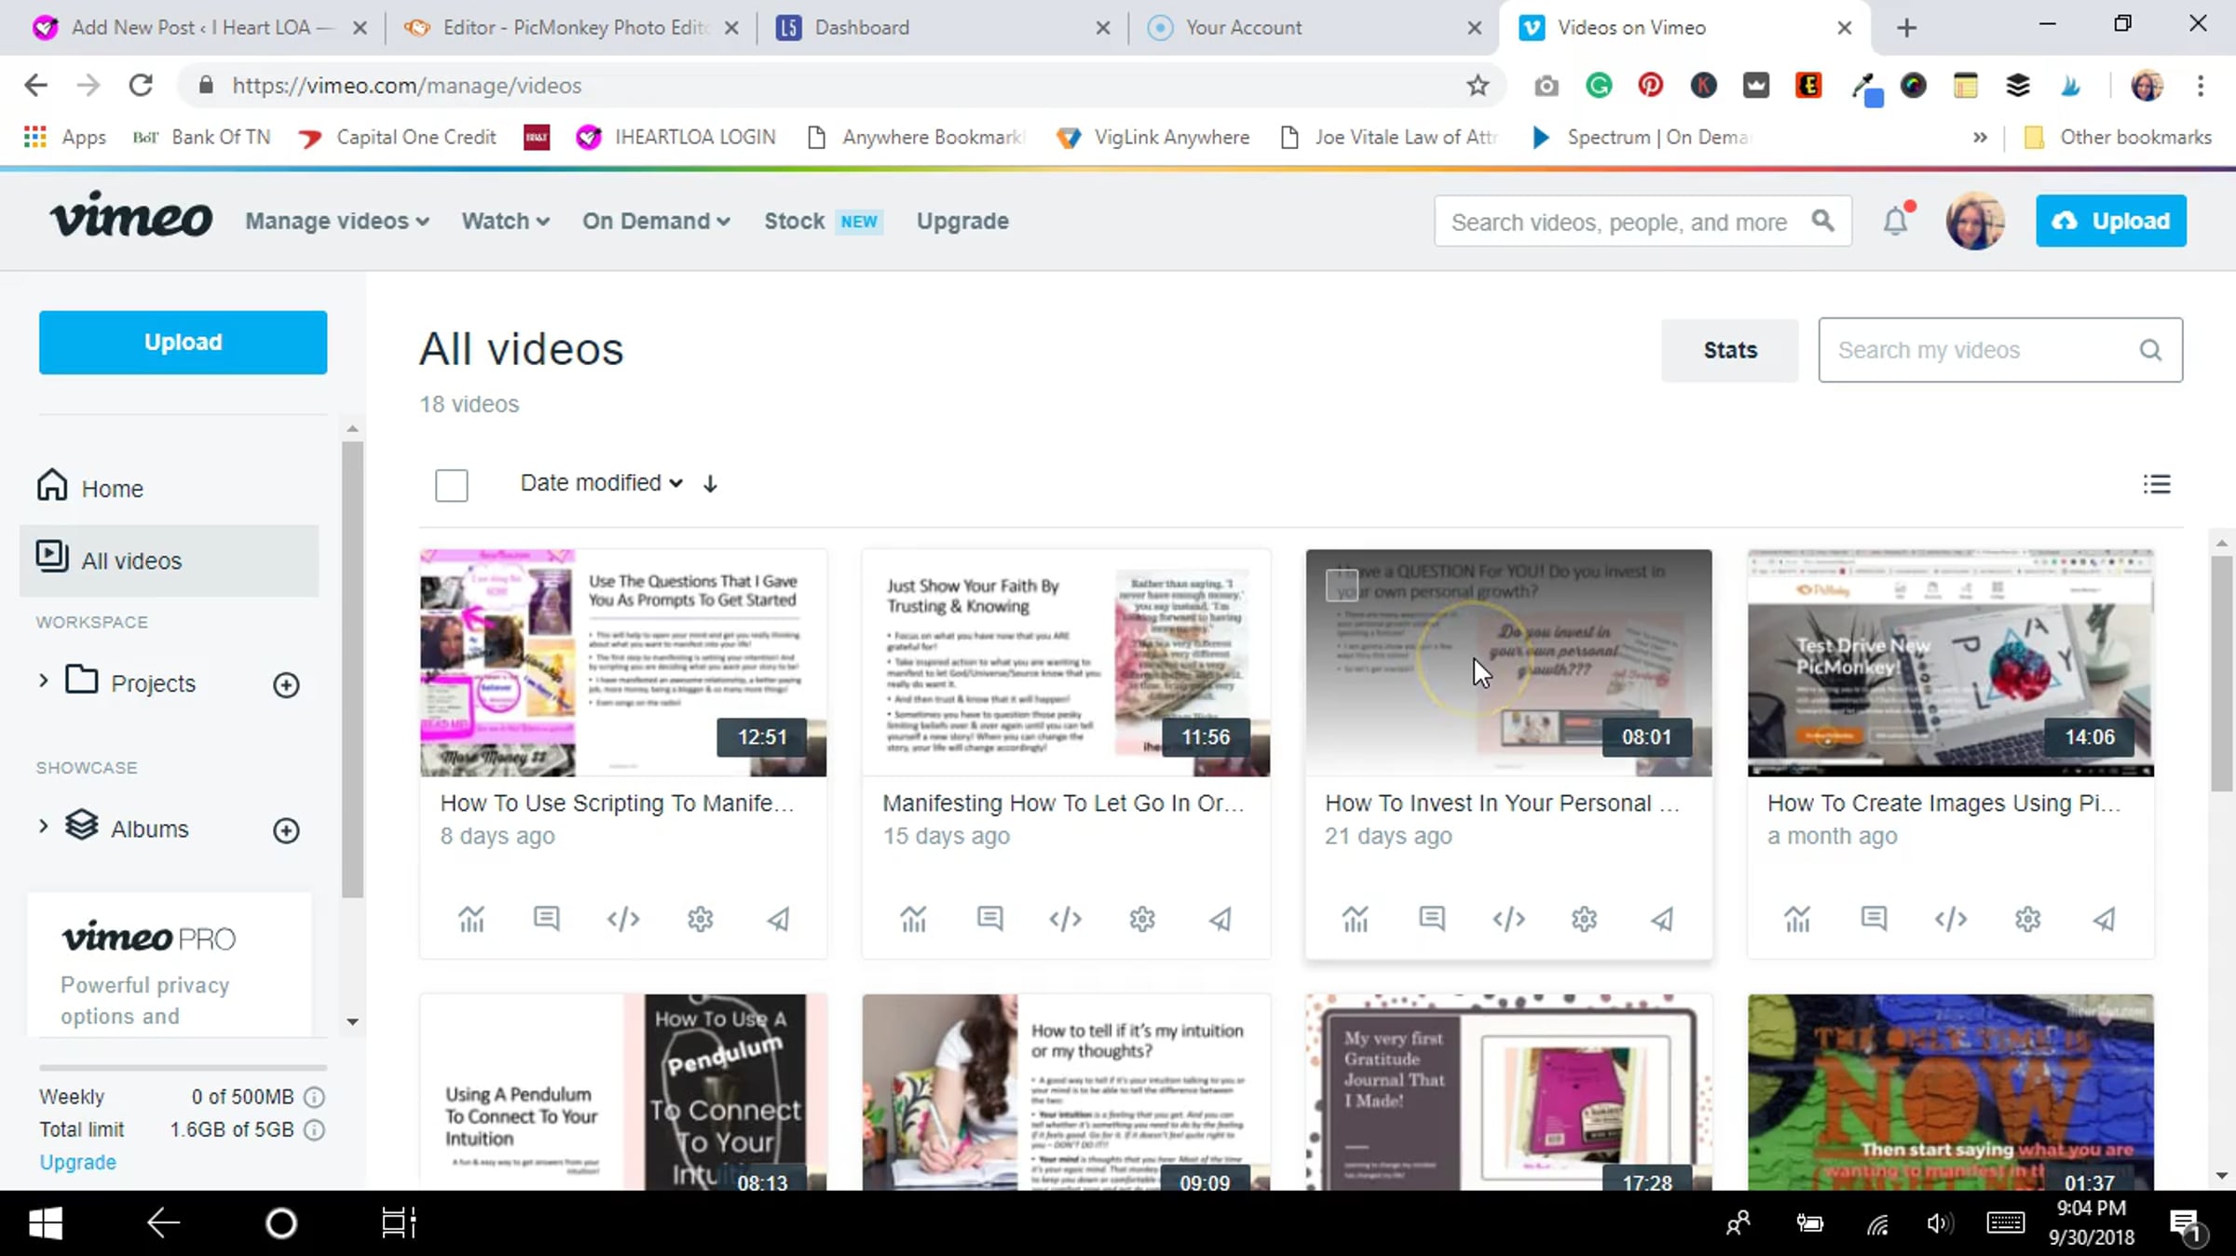Open comments icon on Scripting video card
The image size is (2236, 1256).
pos(547,919)
